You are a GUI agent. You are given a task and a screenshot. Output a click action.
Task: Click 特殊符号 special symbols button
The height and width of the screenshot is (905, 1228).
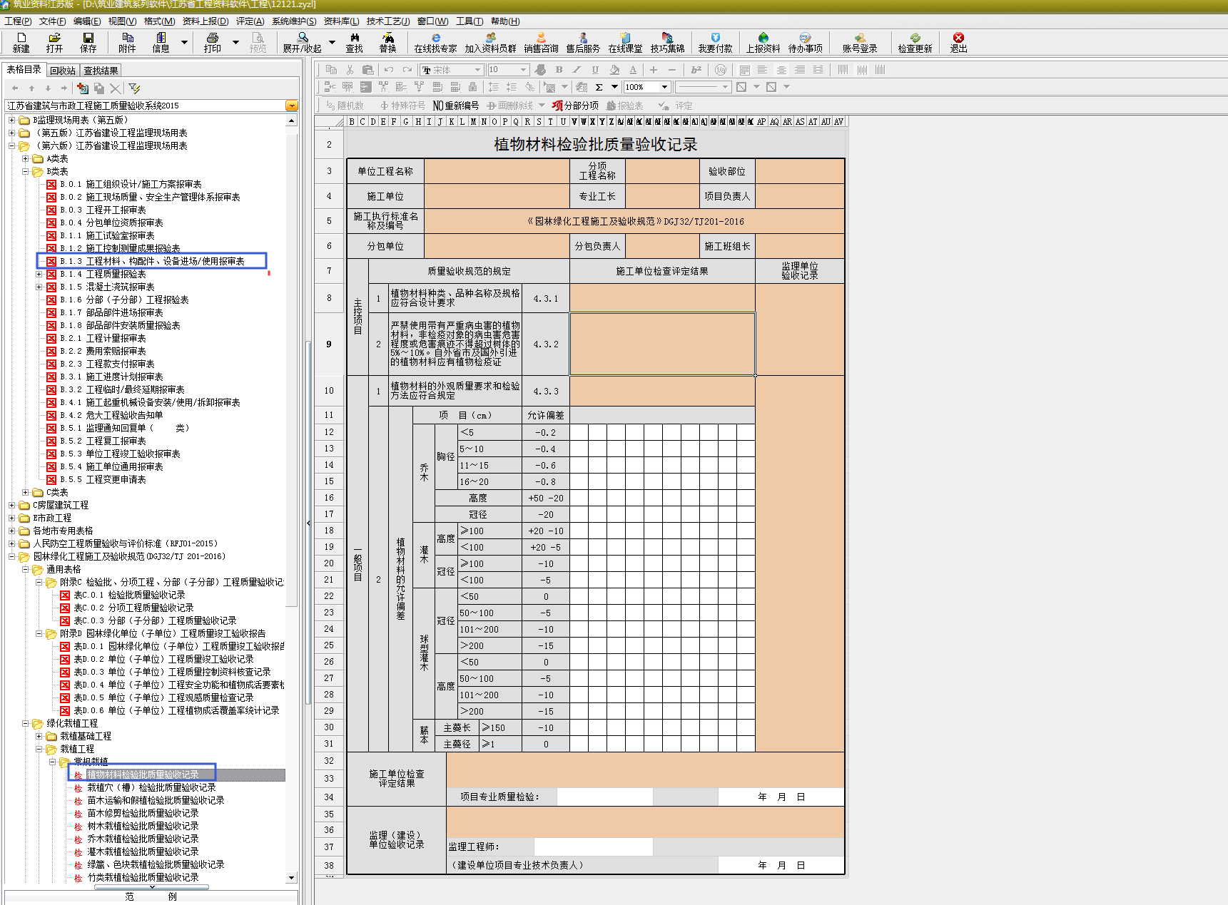[402, 106]
